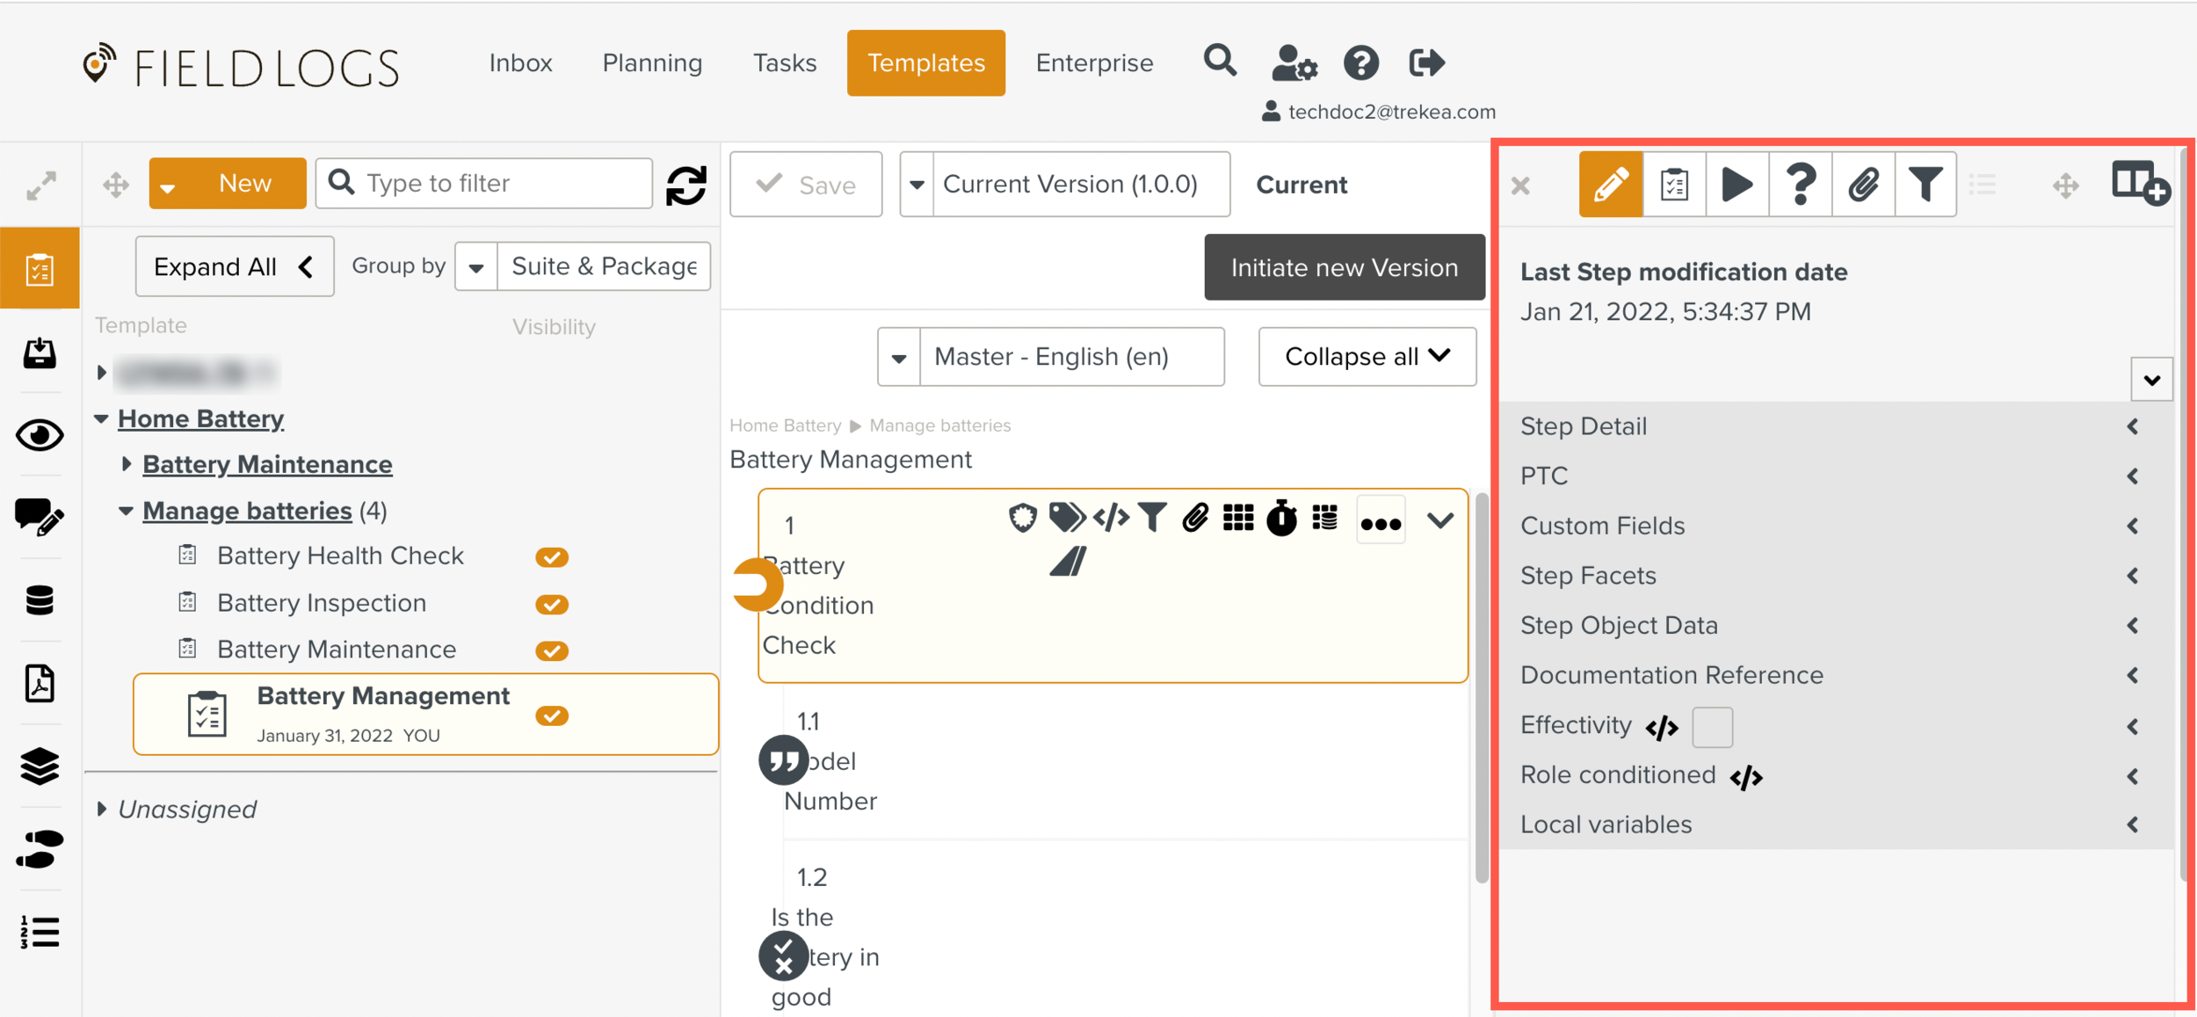Open the Battery Maintenance package link

tap(267, 464)
